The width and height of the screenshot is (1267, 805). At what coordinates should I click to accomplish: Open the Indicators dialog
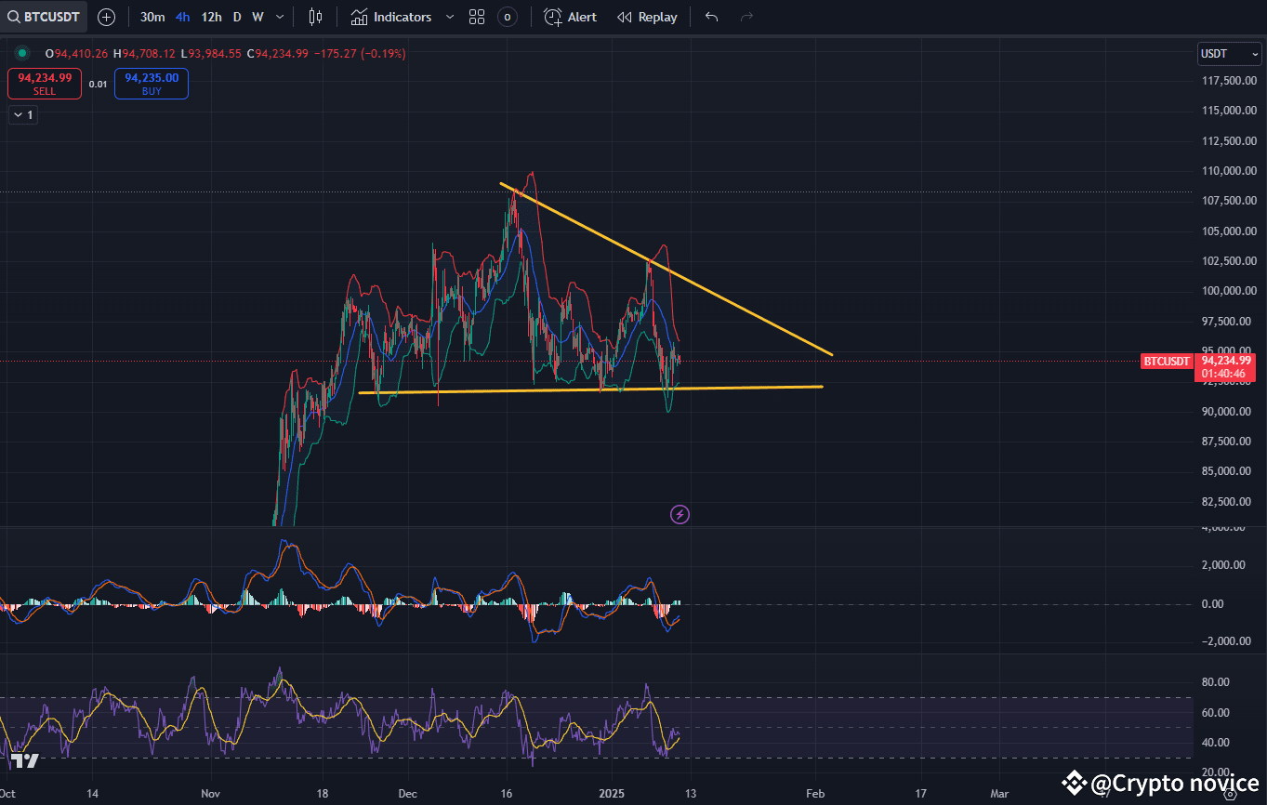click(x=391, y=17)
